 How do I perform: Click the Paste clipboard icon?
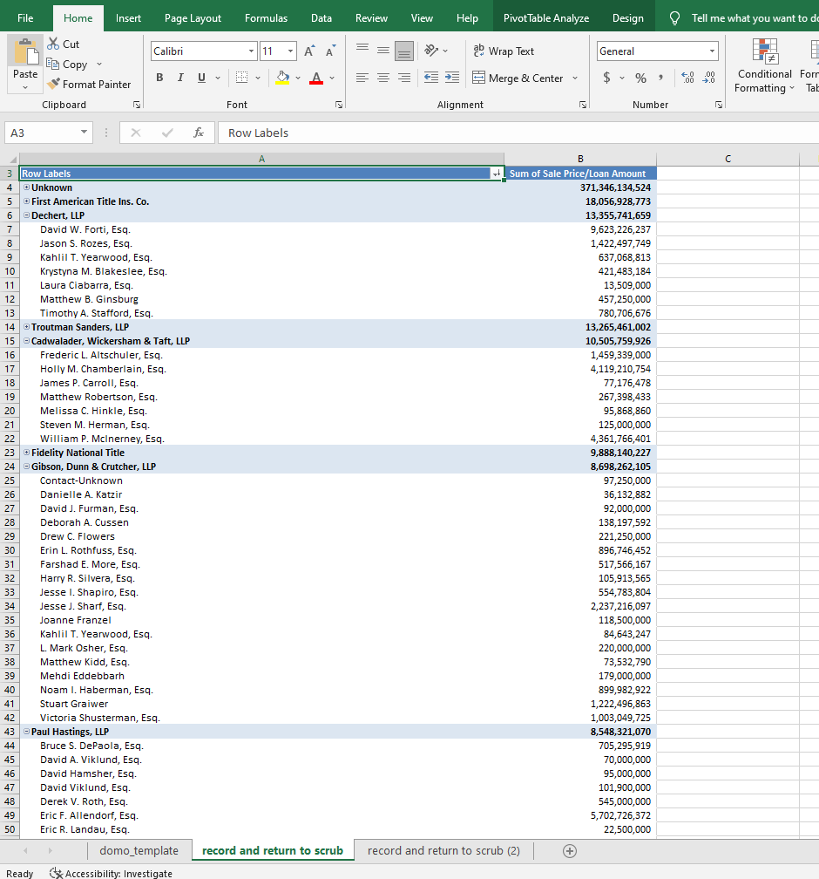(x=26, y=52)
